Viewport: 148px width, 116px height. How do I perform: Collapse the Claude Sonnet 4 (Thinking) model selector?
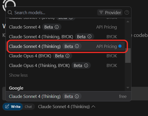pyautogui.click(x=67, y=107)
